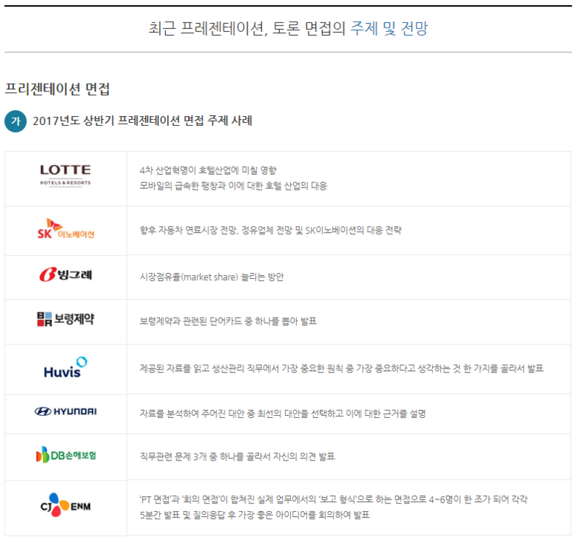Viewport: 575px width, 540px height.
Task: Select the Huvis logo
Action: click(65, 367)
